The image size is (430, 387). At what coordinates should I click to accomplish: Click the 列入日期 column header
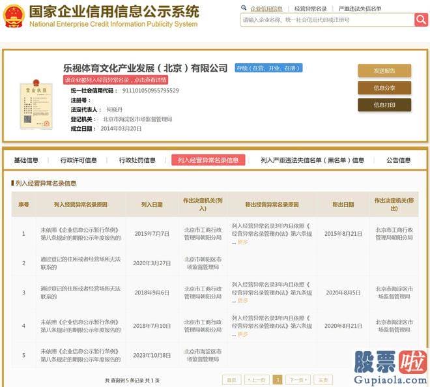pos(152,205)
